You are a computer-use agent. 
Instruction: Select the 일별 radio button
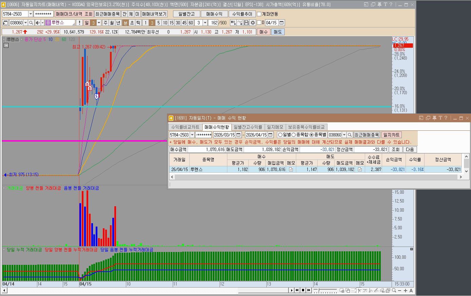280,135
